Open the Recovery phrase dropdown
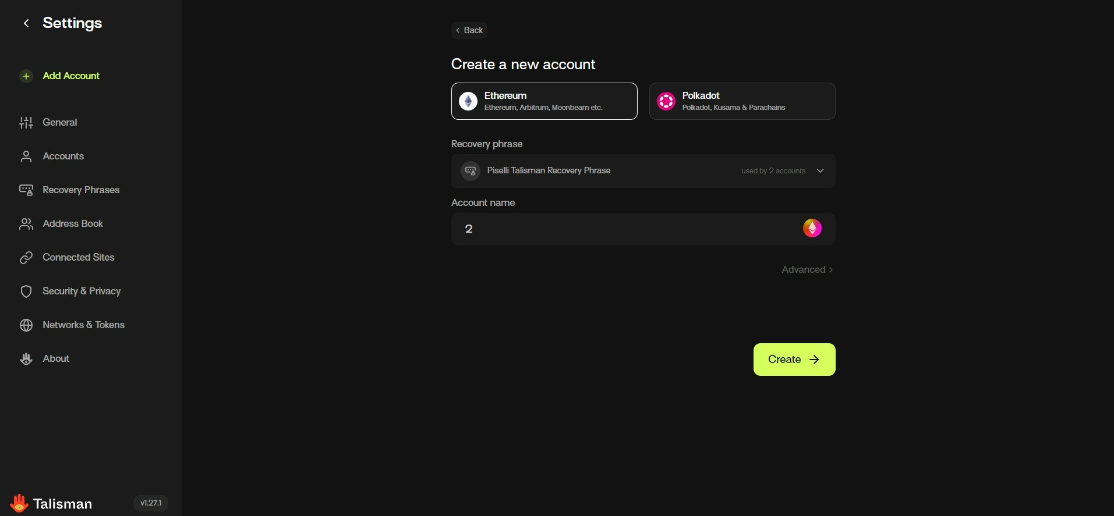Screen dimensions: 1114x516 (x=643, y=171)
